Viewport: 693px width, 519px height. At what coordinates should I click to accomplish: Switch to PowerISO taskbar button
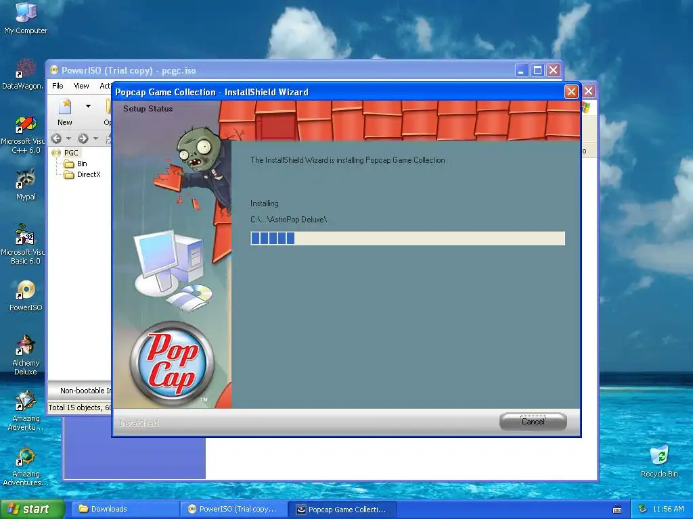click(x=234, y=509)
